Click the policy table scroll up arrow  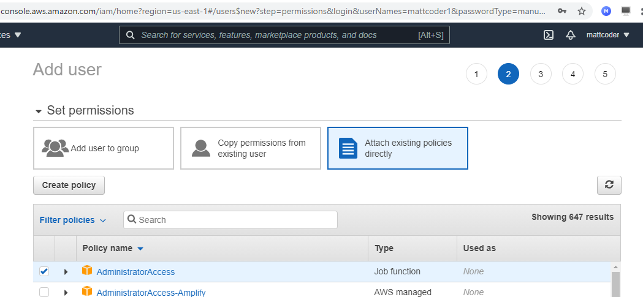click(615, 266)
